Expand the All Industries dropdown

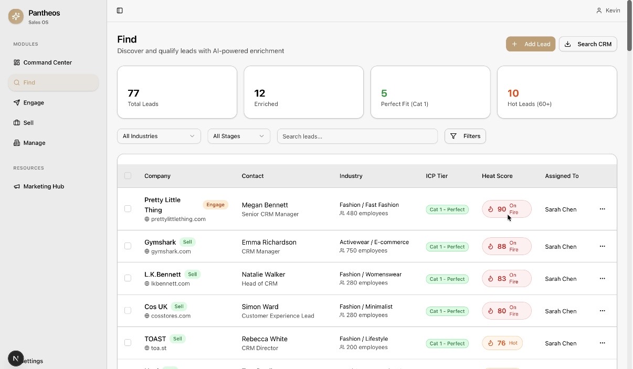pyautogui.click(x=159, y=136)
